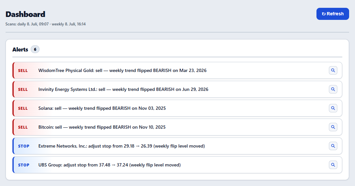
Task: Select the Invinity Energy Systems alert text
Action: [x=123, y=89]
